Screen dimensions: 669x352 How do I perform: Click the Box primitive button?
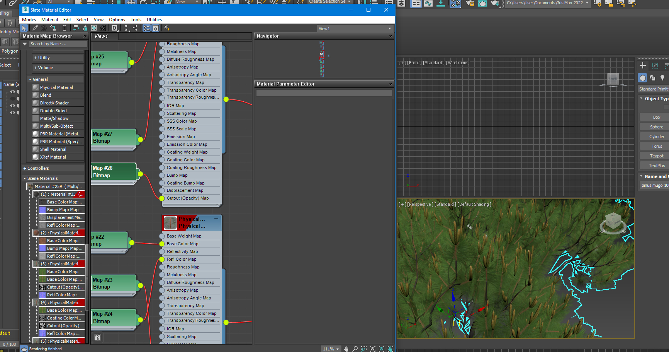click(656, 117)
